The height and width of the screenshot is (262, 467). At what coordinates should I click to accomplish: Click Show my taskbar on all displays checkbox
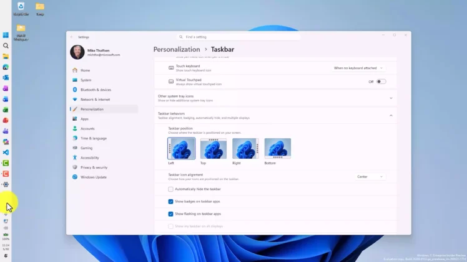pyautogui.click(x=170, y=227)
